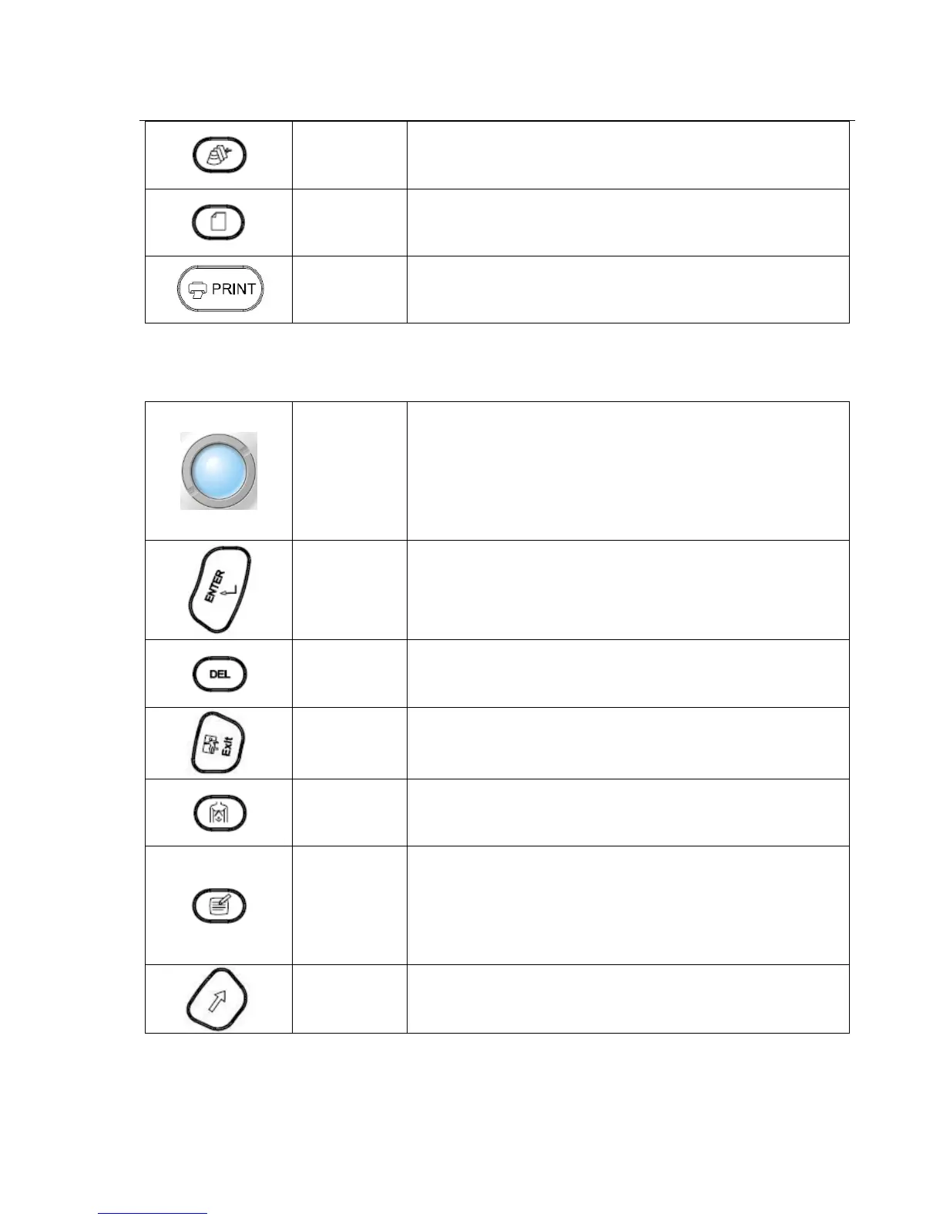Image resolution: width=943 pixels, height=1220 pixels.
Task: Click the DEL key icon
Action: click(x=219, y=674)
